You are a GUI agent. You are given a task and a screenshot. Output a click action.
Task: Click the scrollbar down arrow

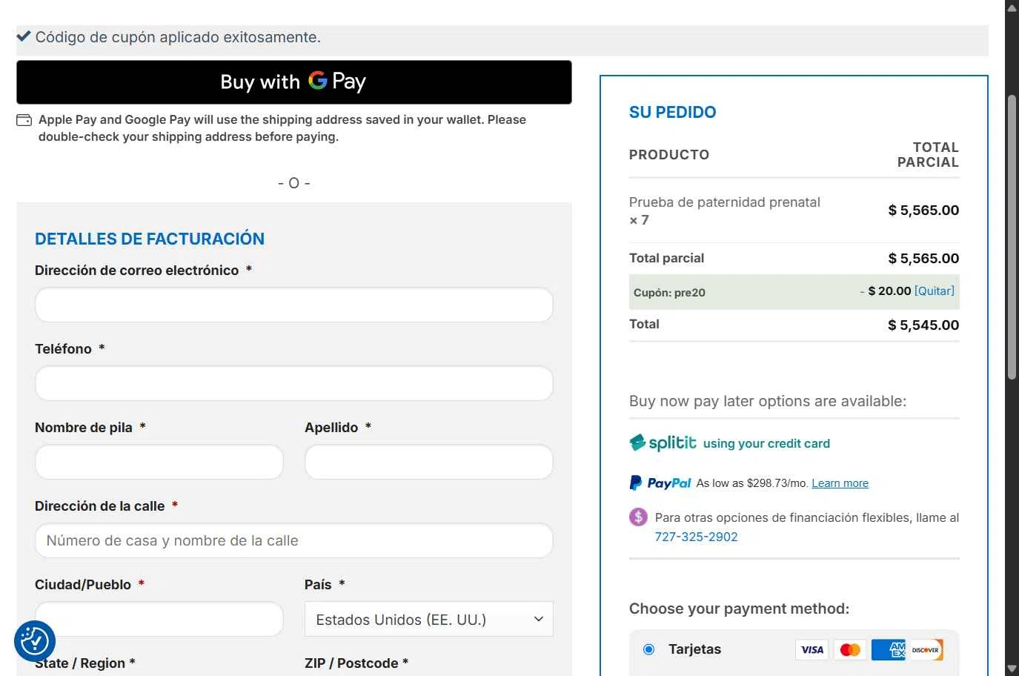pos(1012,669)
